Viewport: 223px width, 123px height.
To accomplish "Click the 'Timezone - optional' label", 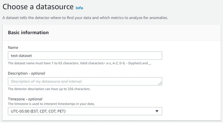I will coord(25,99).
